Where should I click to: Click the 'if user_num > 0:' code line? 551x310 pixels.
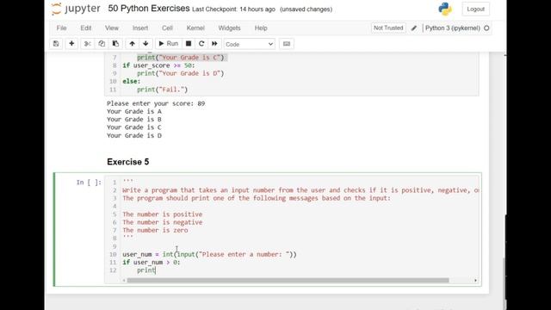click(152, 262)
